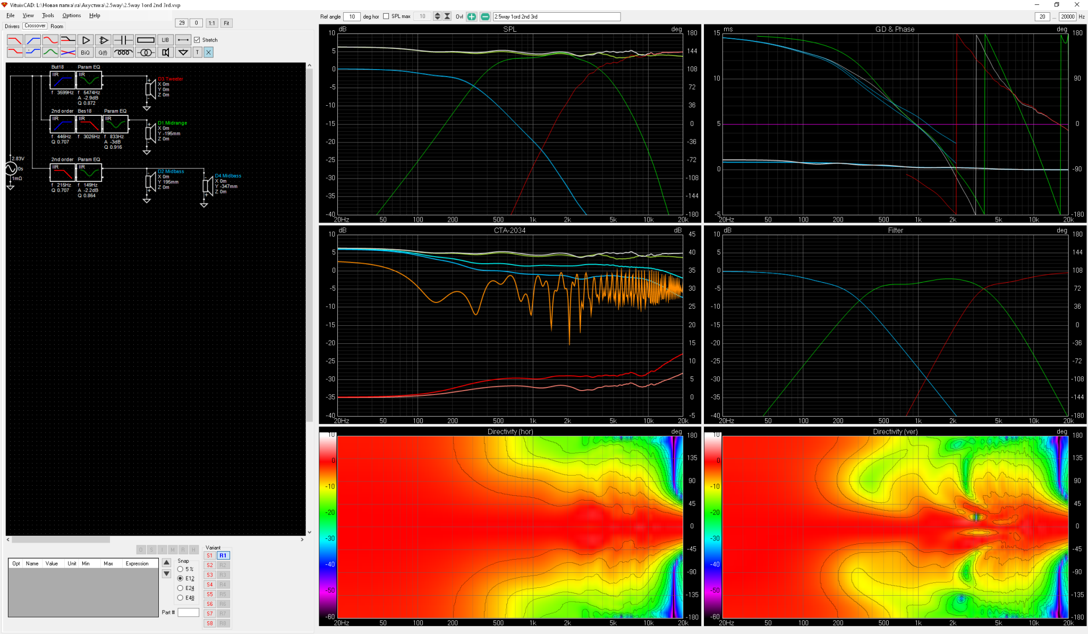Switch to variant S2
1088x634 pixels.
210,565
